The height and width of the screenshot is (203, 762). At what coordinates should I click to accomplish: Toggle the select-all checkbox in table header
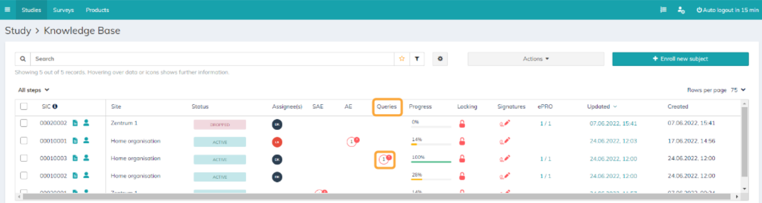click(x=24, y=106)
